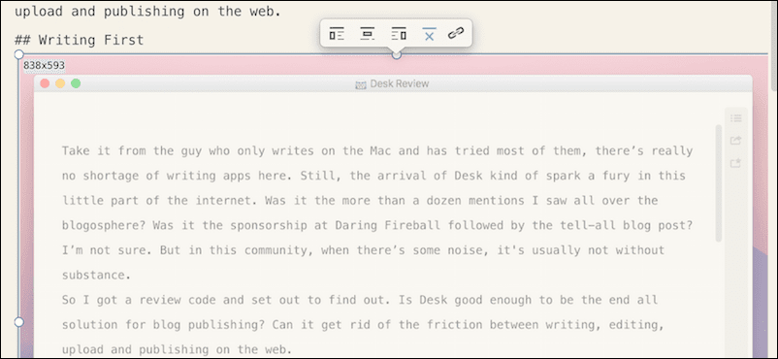Viewport: 778px width, 359px height.
Task: Click the yellow minimize button of Desk Review
Action: [60, 83]
